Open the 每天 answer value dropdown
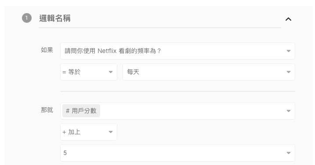The width and height of the screenshot is (315, 165). [x=209, y=72]
